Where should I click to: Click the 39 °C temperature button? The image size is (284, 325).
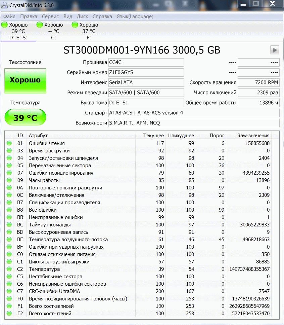[x=25, y=117]
